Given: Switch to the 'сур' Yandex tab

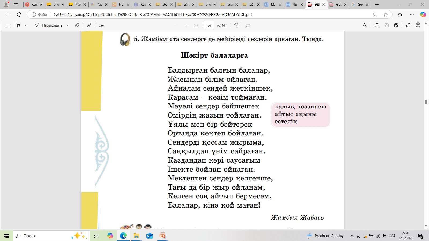Looking at the screenshot, I should (x=34, y=5).
